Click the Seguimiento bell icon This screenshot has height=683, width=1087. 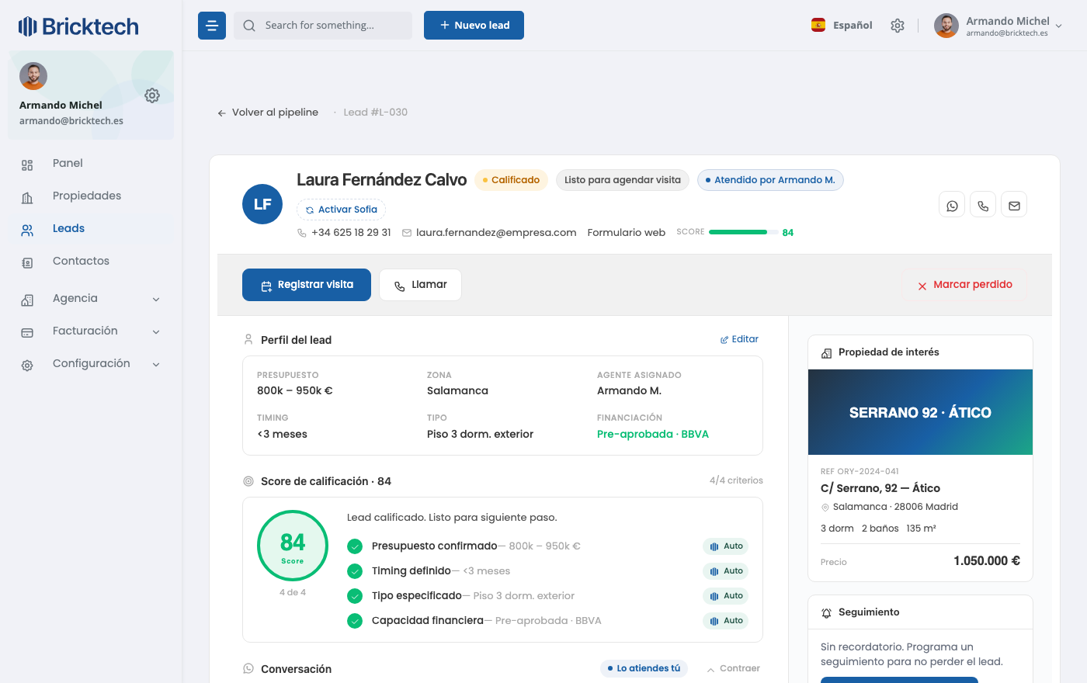pyautogui.click(x=826, y=613)
